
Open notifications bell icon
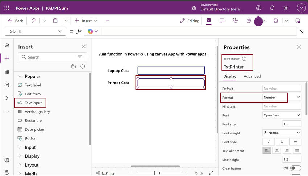coord(272,8)
